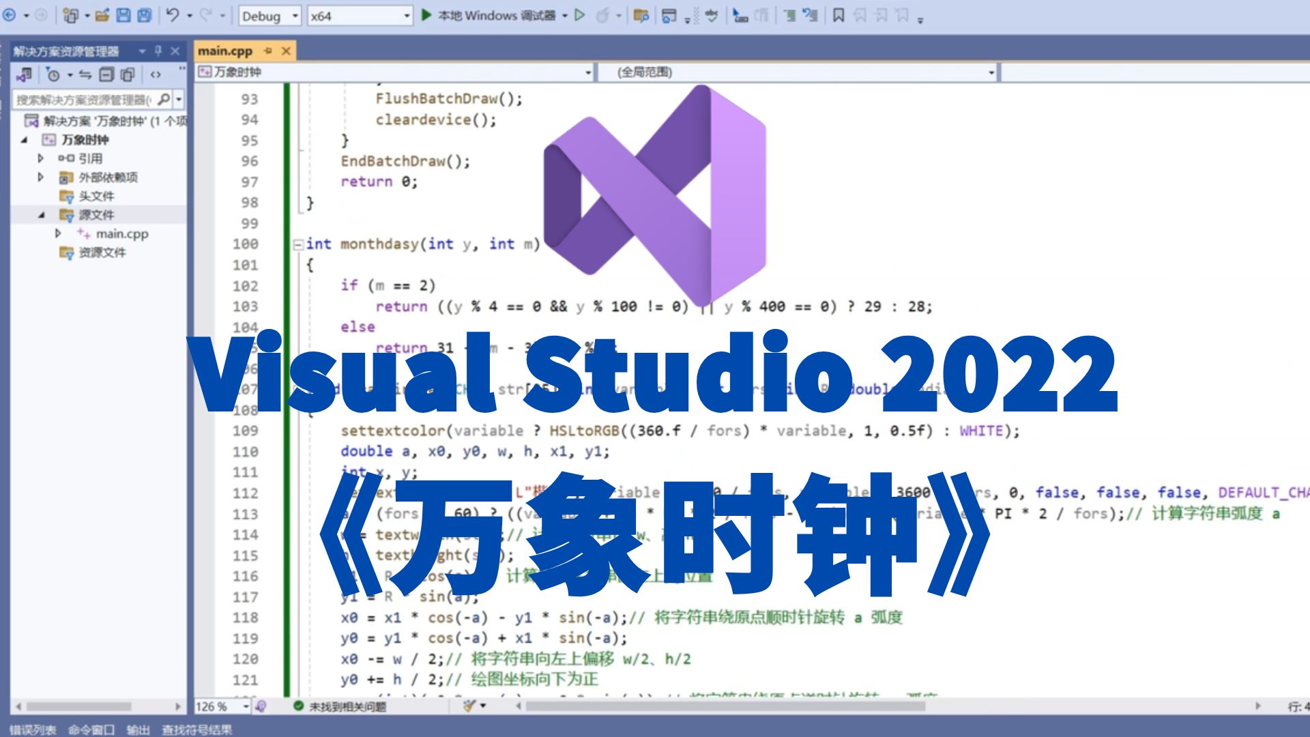Open the (全局范围) scope dropdown
Viewport: 1310px width, 737px height.
pos(797,72)
